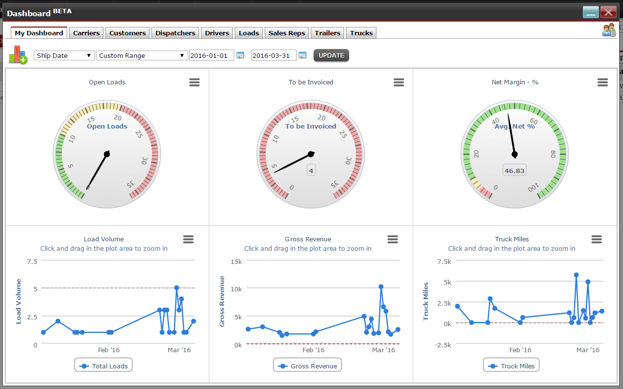The width and height of the screenshot is (623, 389).
Task: Open the end date calendar picker
Action: [x=302, y=55]
